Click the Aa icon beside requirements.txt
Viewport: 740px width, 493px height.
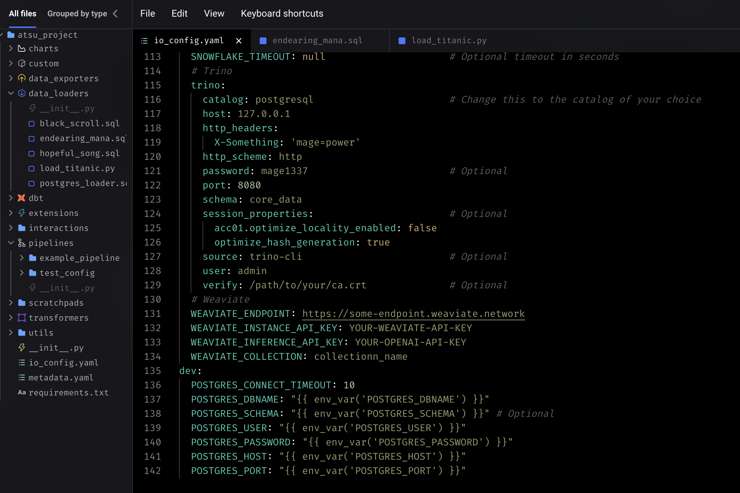22,393
